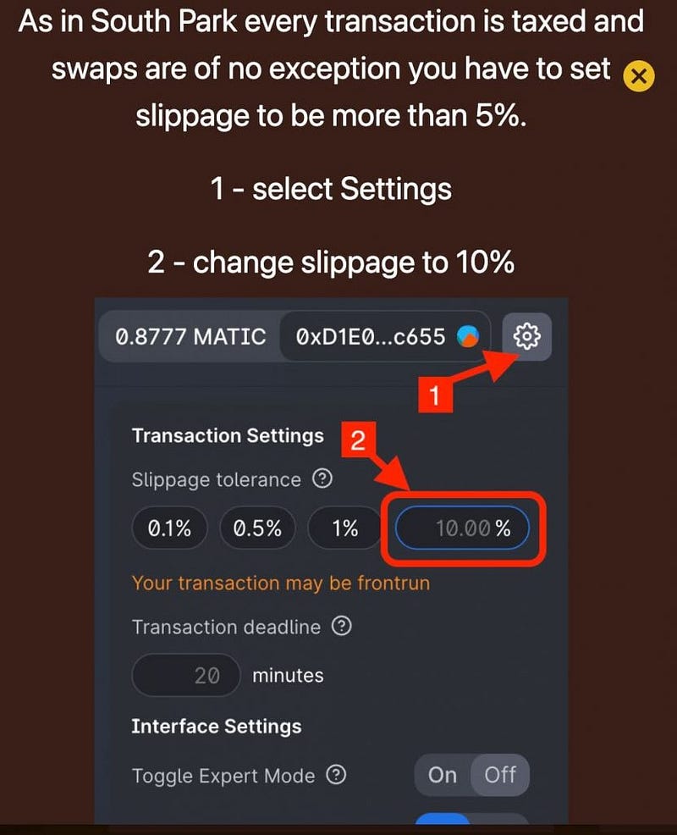The image size is (677, 835).
Task: Click the Transaction Settings heading
Action: pyautogui.click(x=228, y=435)
